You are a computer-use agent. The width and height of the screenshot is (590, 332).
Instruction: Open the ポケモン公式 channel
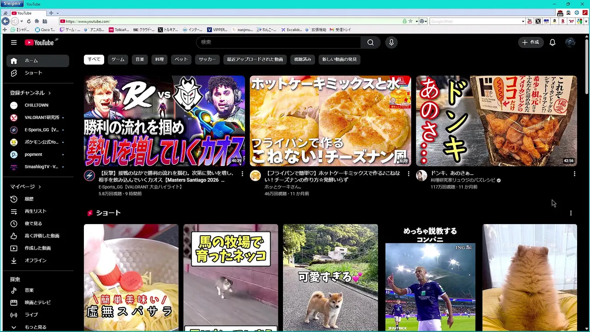pos(38,142)
